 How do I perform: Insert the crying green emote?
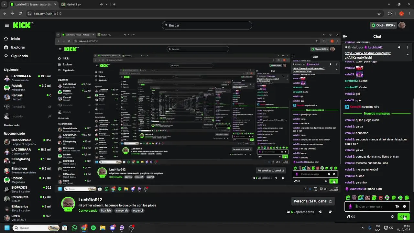click(x=348, y=198)
